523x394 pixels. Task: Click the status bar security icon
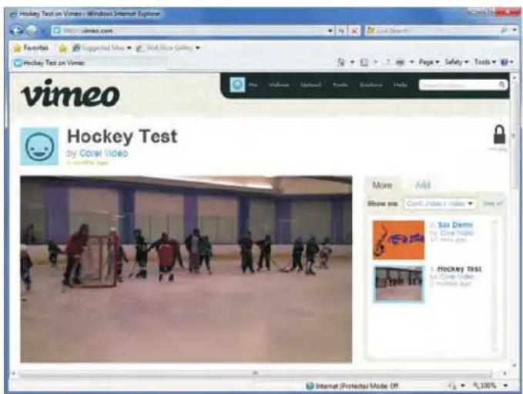453,386
